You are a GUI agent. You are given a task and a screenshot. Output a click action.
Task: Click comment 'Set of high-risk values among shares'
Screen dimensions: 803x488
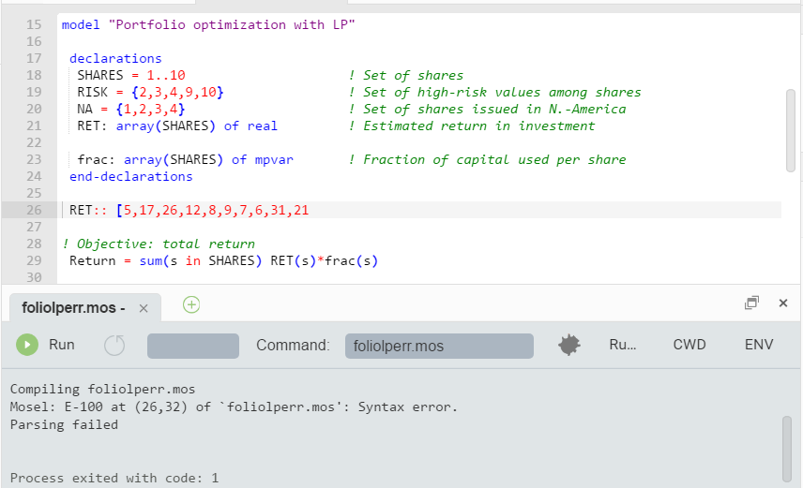(x=502, y=92)
